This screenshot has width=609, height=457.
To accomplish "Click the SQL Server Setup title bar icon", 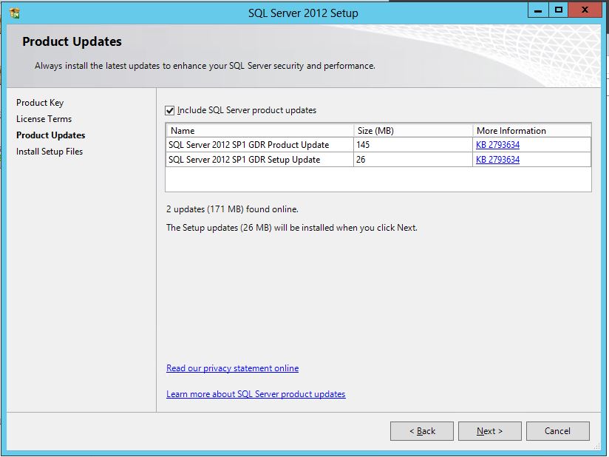I will click(14, 13).
